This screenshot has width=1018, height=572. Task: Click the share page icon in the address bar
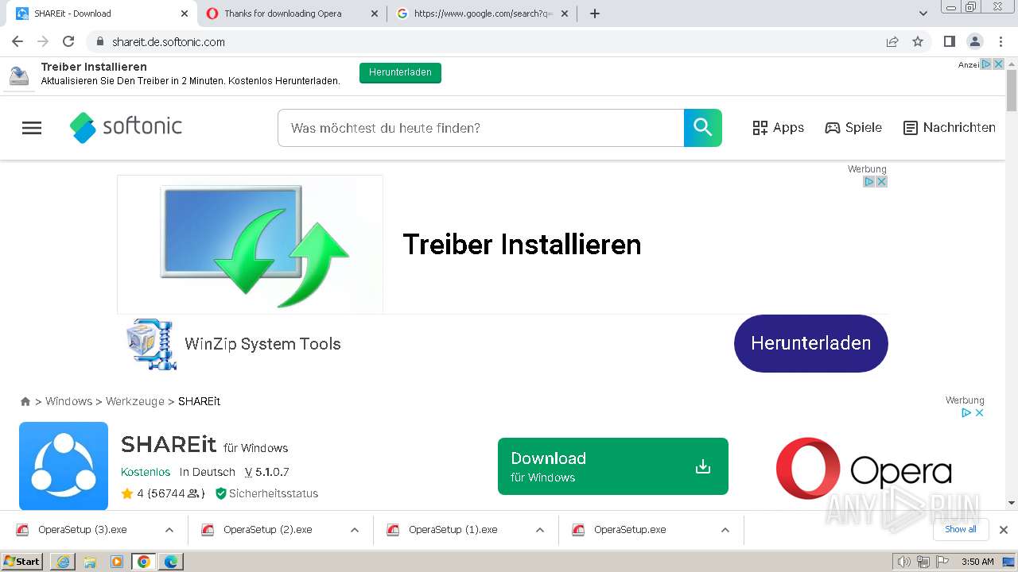tap(892, 41)
